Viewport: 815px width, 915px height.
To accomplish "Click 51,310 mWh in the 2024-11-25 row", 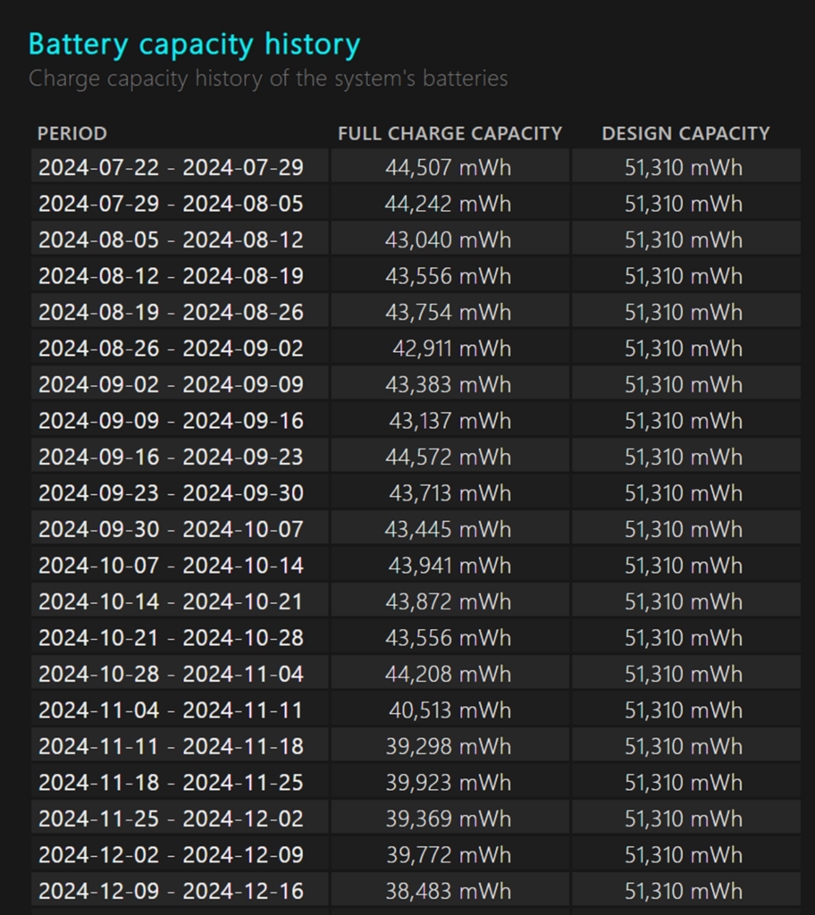I will click(684, 818).
